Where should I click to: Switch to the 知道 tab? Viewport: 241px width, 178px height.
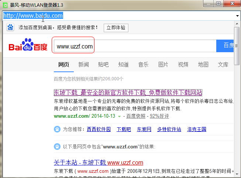(x=123, y=64)
